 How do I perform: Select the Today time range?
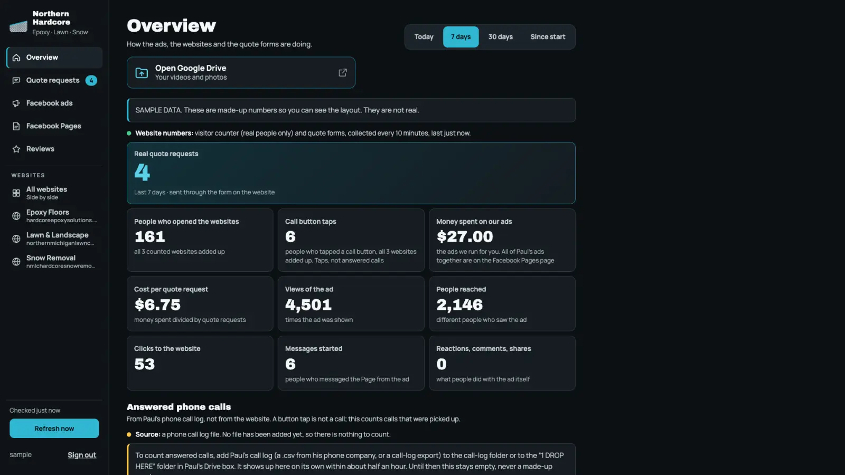[424, 37]
